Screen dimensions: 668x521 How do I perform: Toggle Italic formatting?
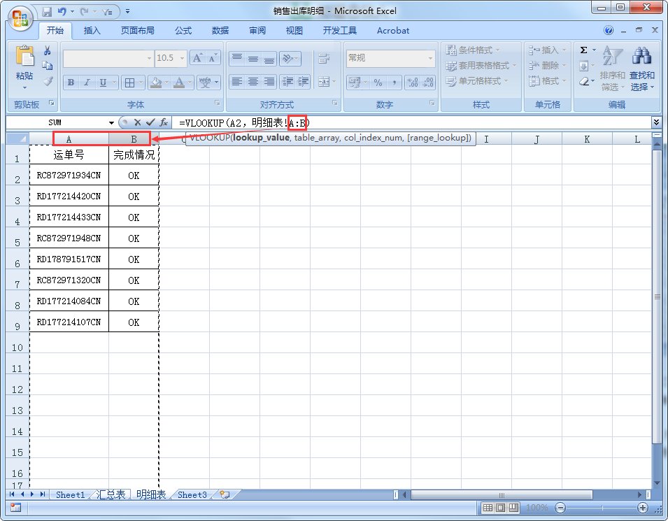coord(87,83)
